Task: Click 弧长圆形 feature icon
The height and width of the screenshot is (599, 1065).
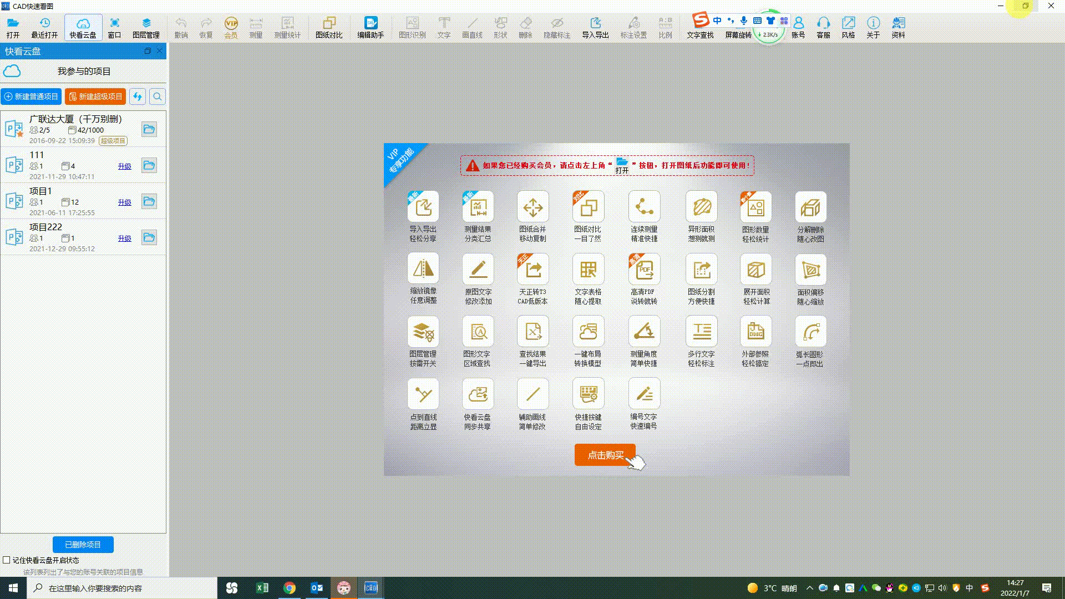Action: pos(810,332)
